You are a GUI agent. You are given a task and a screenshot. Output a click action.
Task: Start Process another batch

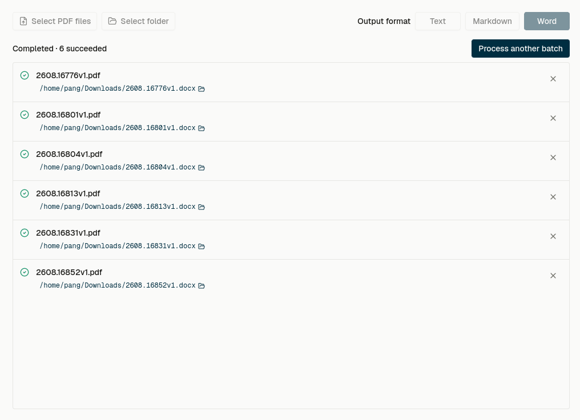(521, 49)
